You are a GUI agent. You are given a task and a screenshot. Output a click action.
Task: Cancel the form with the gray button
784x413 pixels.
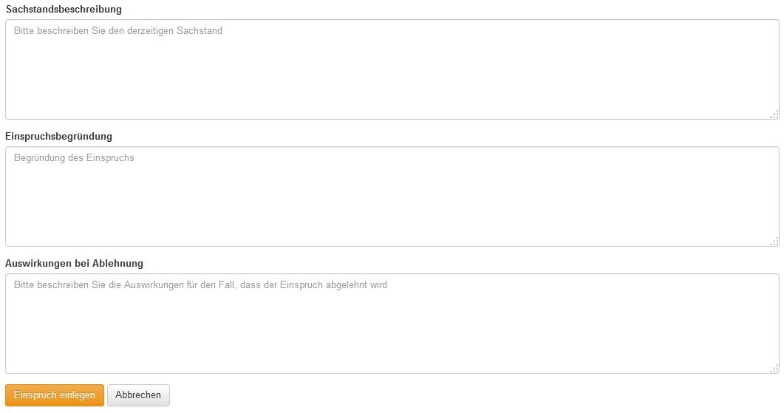coord(138,395)
